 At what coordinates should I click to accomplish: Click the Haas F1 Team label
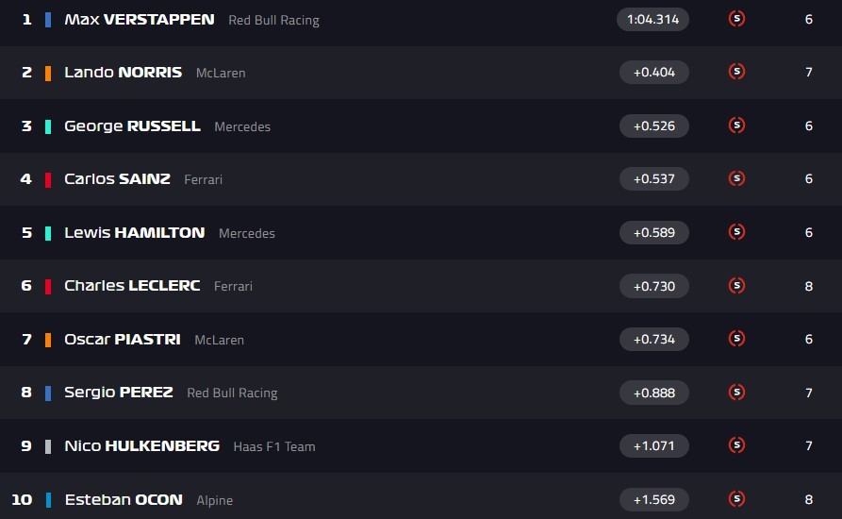point(274,446)
